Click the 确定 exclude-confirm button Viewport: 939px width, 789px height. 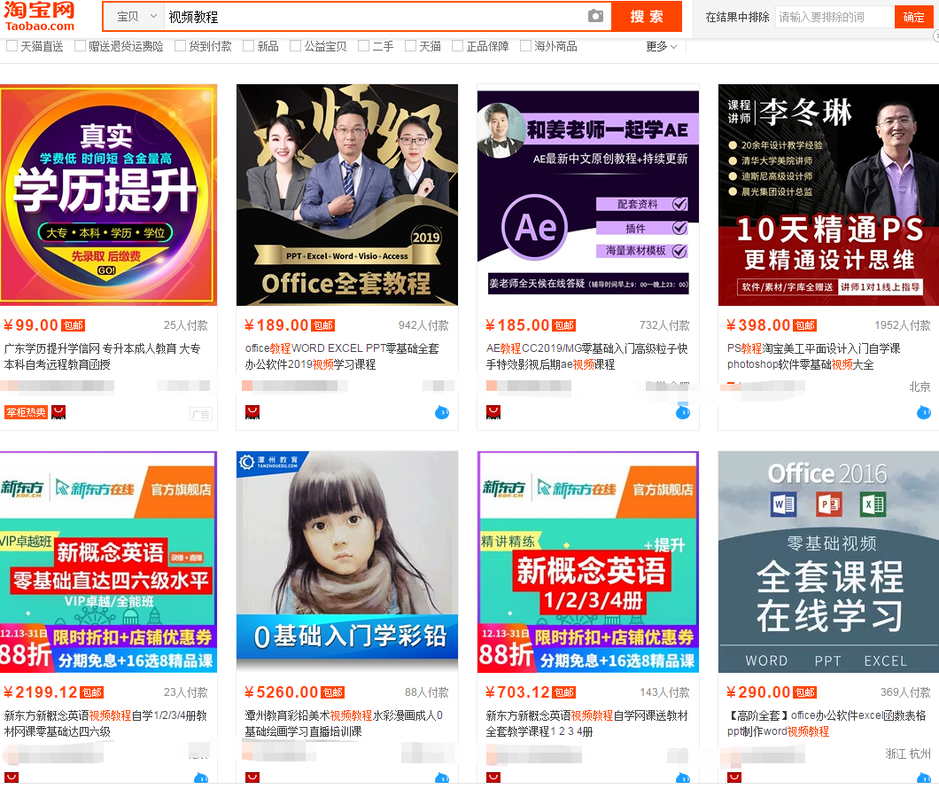click(x=913, y=17)
